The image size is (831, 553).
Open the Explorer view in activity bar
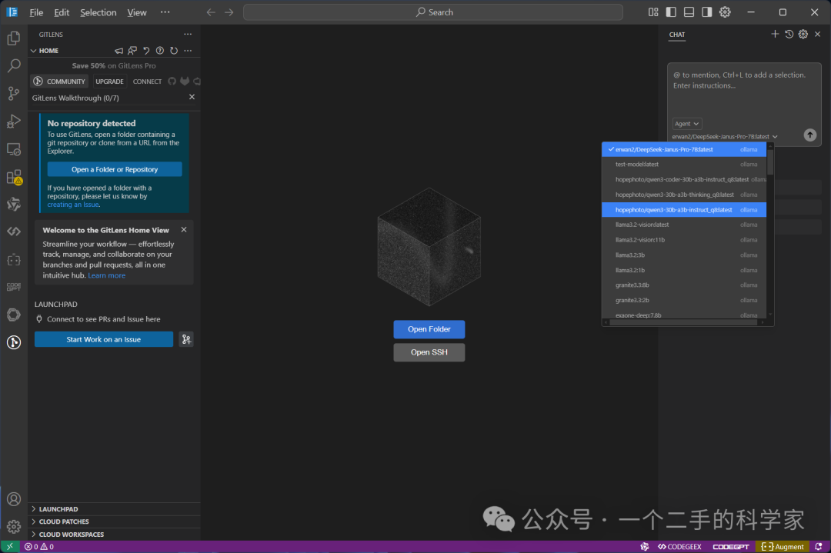click(14, 38)
